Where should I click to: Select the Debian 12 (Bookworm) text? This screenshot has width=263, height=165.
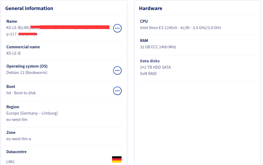coord(27,73)
